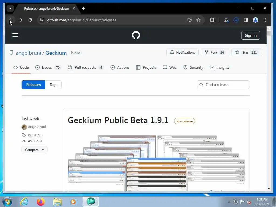276x207 pixels.
Task: Open Windows Explorer folder in taskbar
Action: pos(57,202)
